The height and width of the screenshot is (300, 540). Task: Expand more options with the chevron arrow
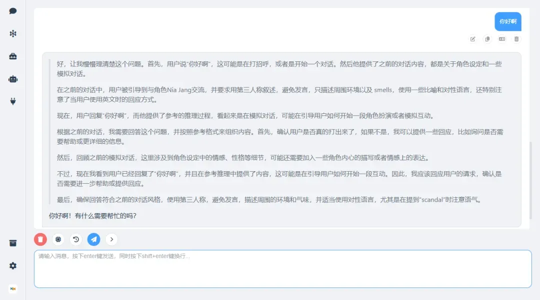[111, 240]
